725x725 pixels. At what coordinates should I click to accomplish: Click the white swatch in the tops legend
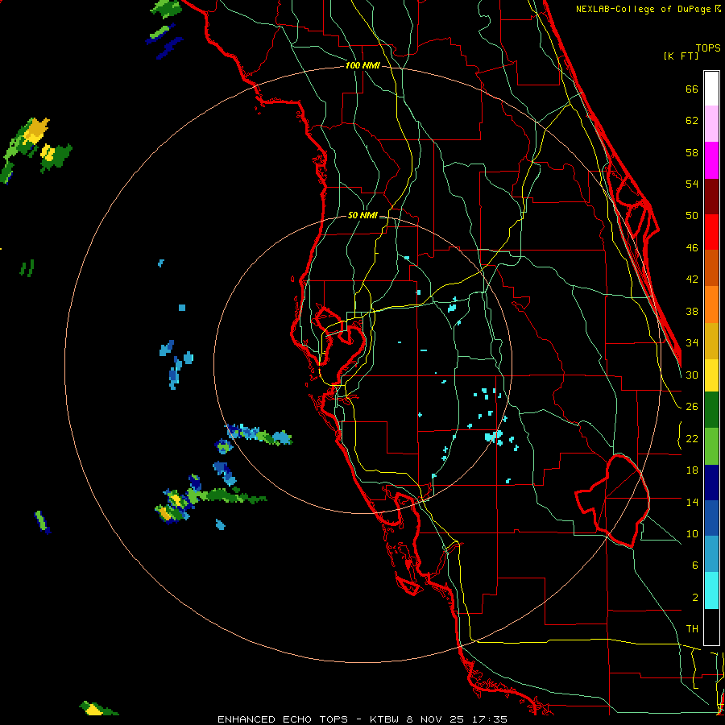tap(711, 89)
